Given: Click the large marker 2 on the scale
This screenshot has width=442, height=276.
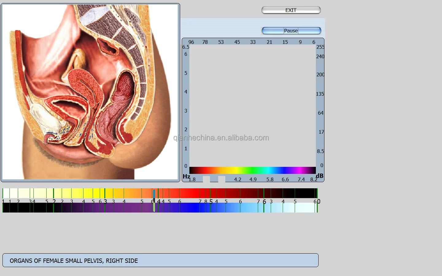Looking at the screenshot, I should pos(54,201).
